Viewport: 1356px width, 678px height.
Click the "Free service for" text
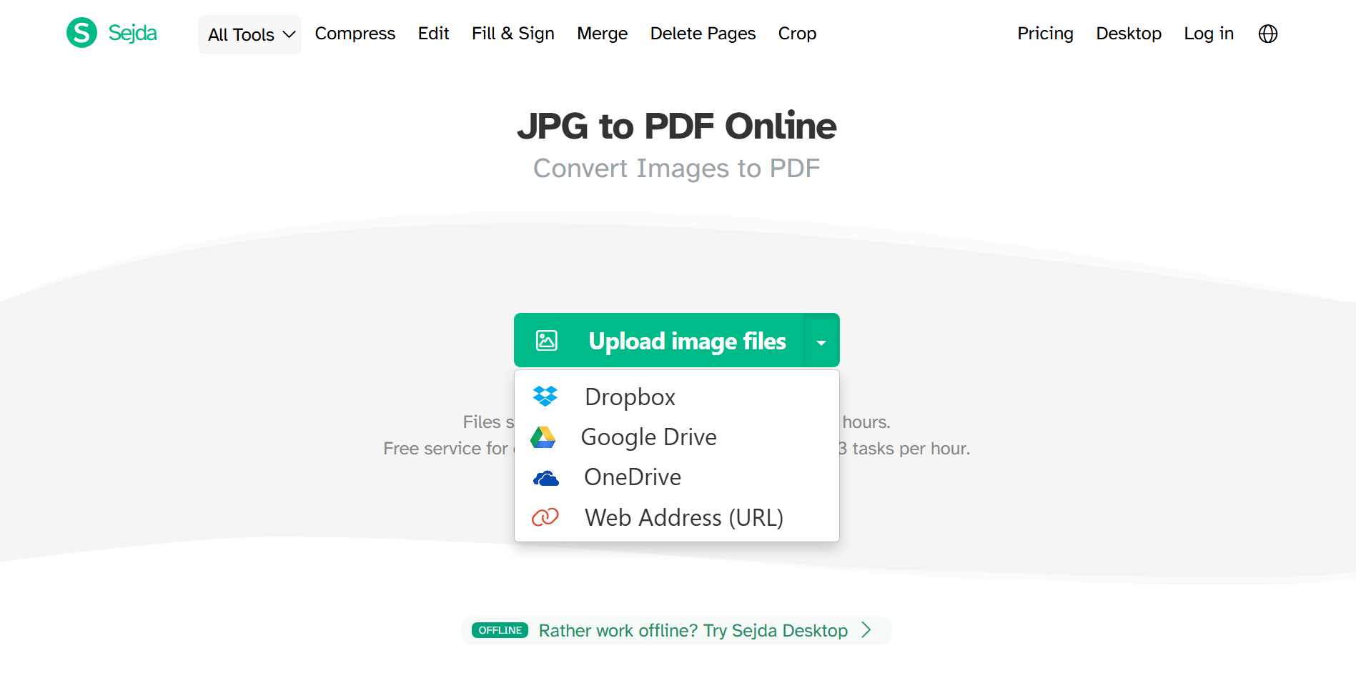445,449
